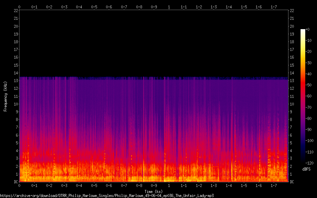Click the 'DC' label on the left frequency axis
This screenshot has width=317, height=198.
(x=16, y=182)
